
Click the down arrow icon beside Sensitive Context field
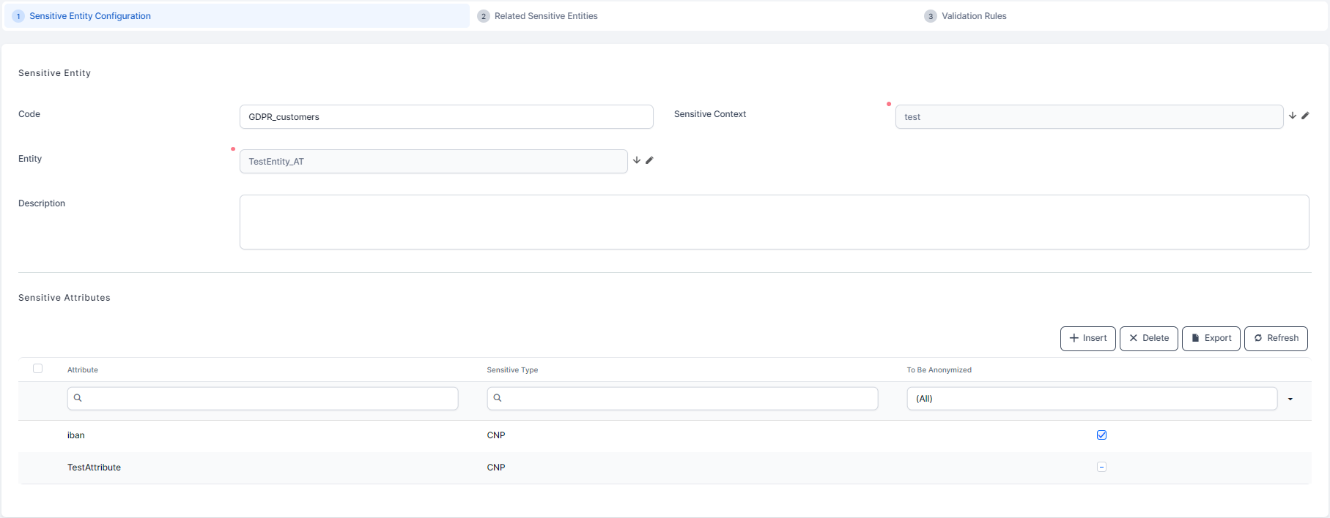(x=1293, y=116)
